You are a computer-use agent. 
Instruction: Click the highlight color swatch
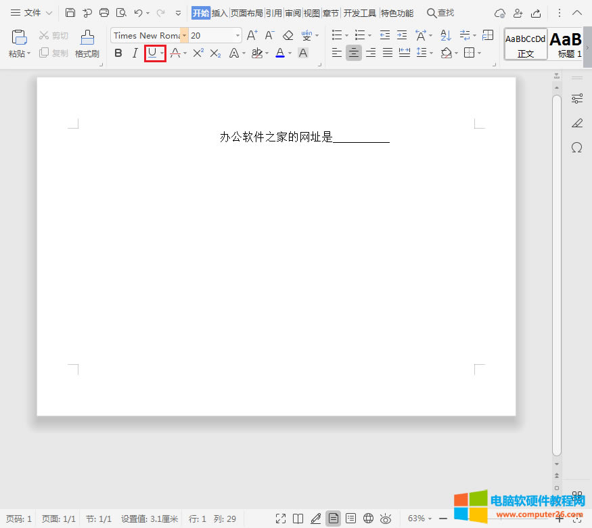pyautogui.click(x=257, y=53)
